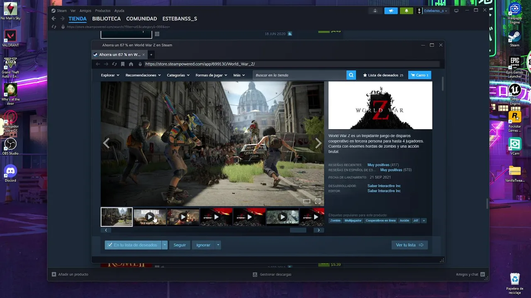Open the Explorar dropdown menu
Image resolution: width=531 pixels, height=298 pixels.
pos(110,75)
